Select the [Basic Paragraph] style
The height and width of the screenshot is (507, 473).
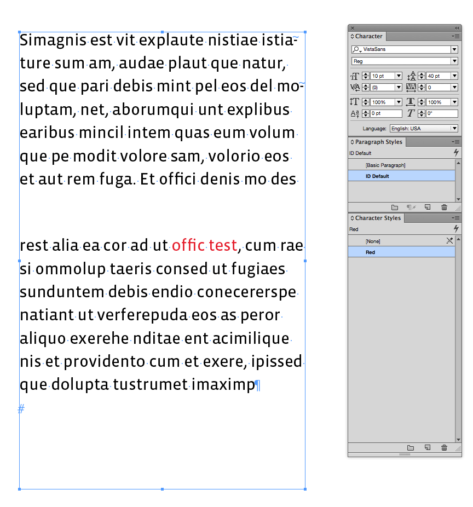tap(401, 165)
